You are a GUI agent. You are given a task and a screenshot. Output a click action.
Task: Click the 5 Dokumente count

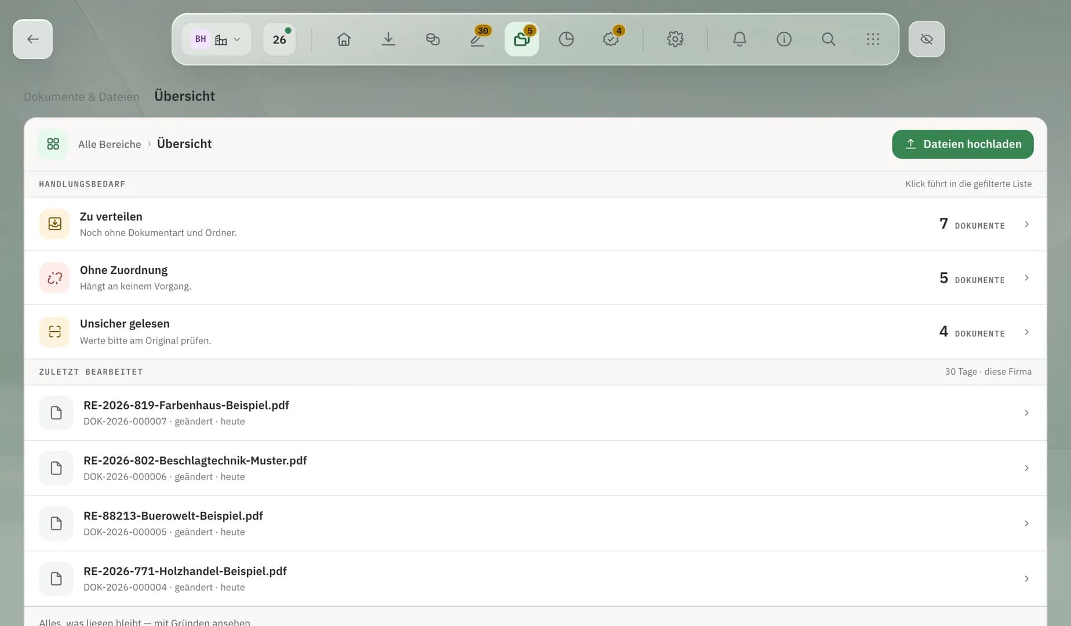(972, 279)
